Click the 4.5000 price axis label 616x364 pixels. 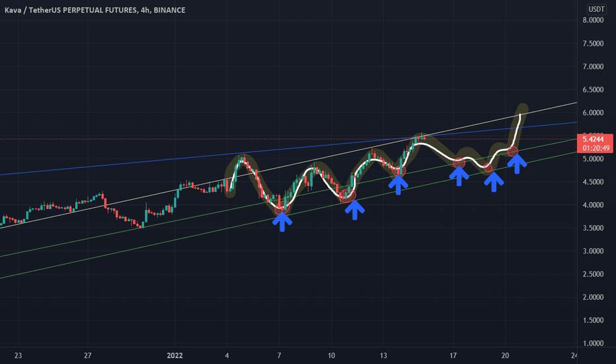point(593,182)
